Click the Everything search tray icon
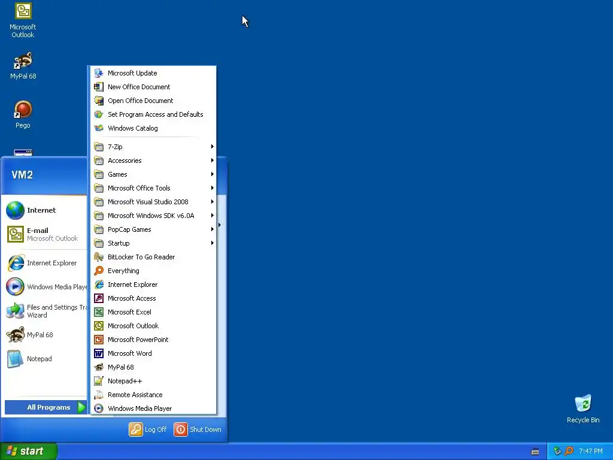613x460 pixels. 569,451
